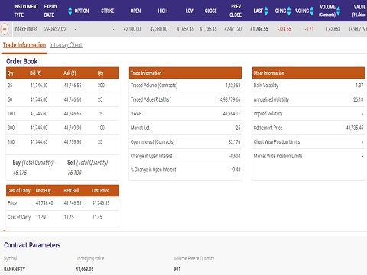Click the VWAP row in Trade Information

(185, 114)
